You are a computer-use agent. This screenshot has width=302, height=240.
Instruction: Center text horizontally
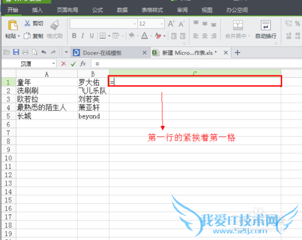tap(205, 36)
